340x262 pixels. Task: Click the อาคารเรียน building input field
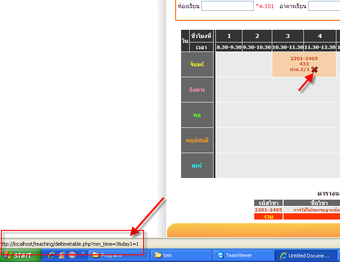324,6
